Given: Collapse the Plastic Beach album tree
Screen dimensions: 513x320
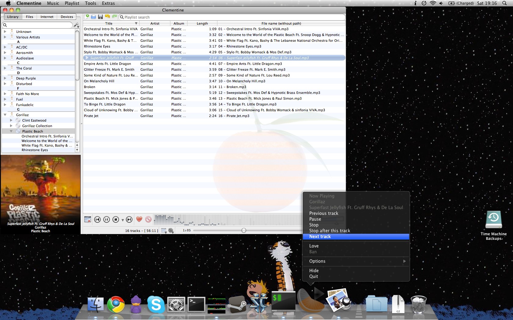Looking at the screenshot, I should click(x=11, y=131).
